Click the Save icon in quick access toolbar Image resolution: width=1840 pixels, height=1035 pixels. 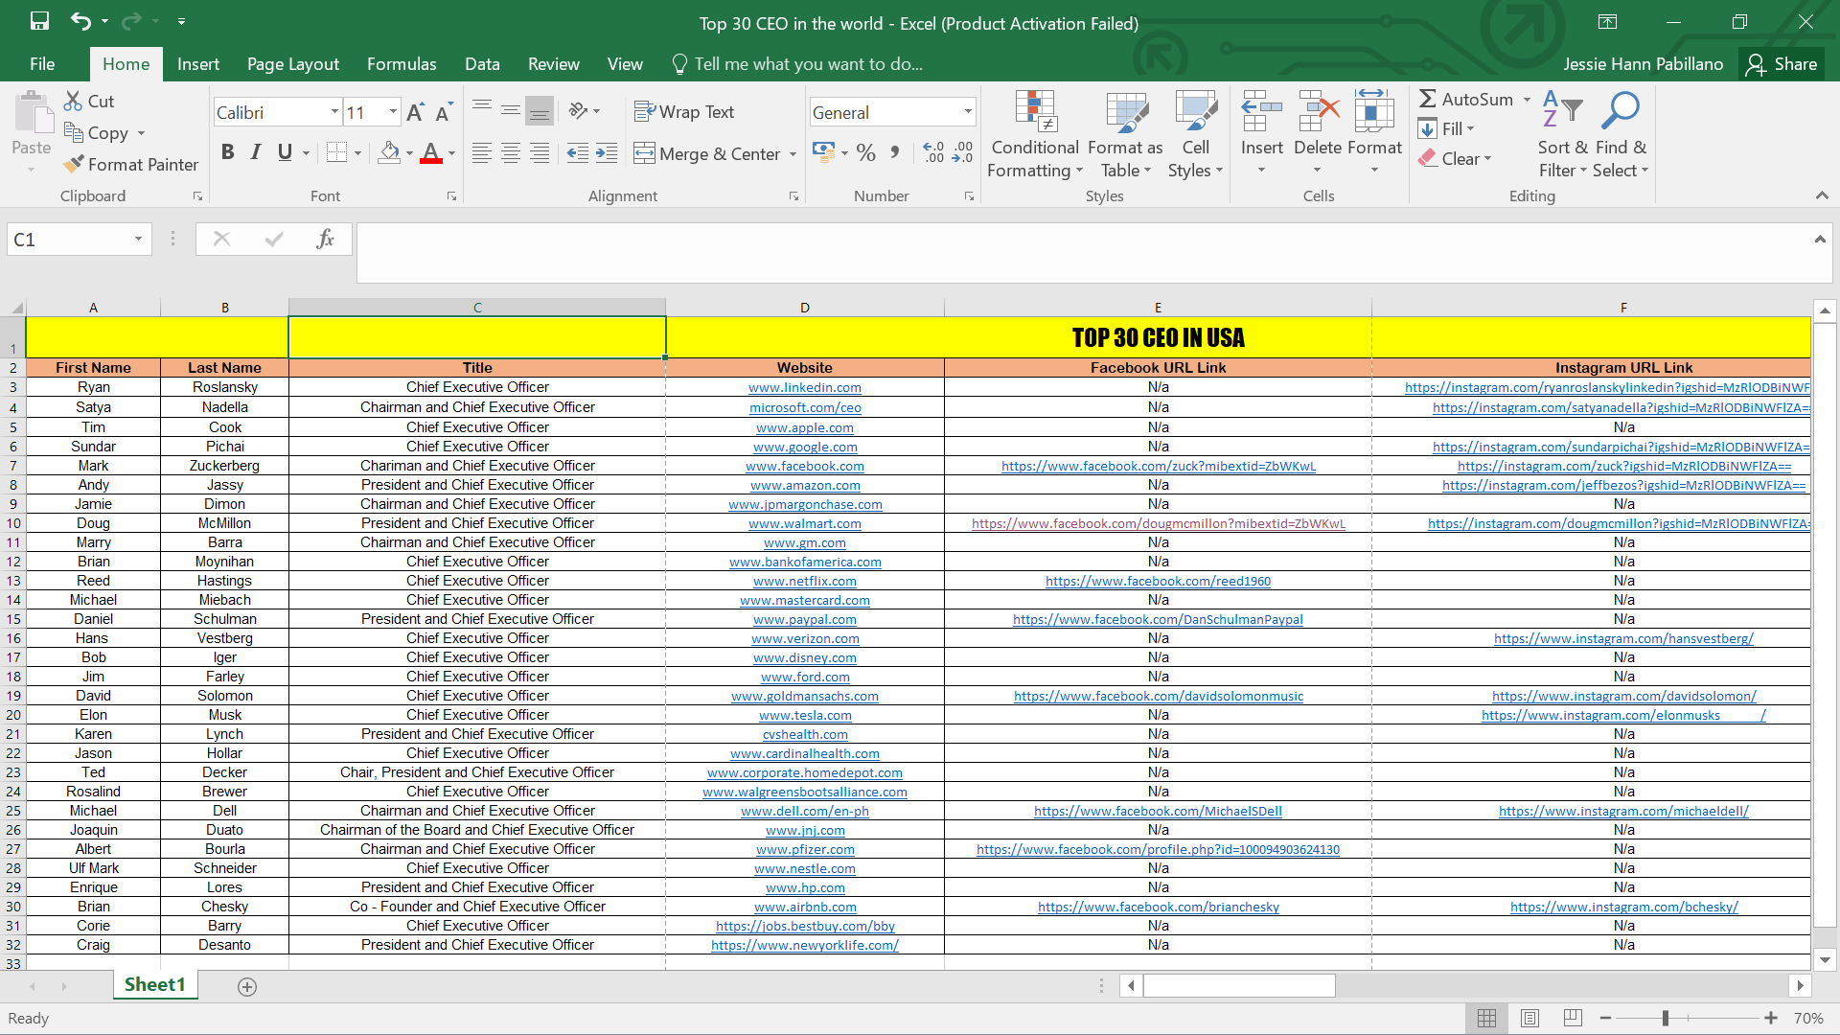click(39, 21)
